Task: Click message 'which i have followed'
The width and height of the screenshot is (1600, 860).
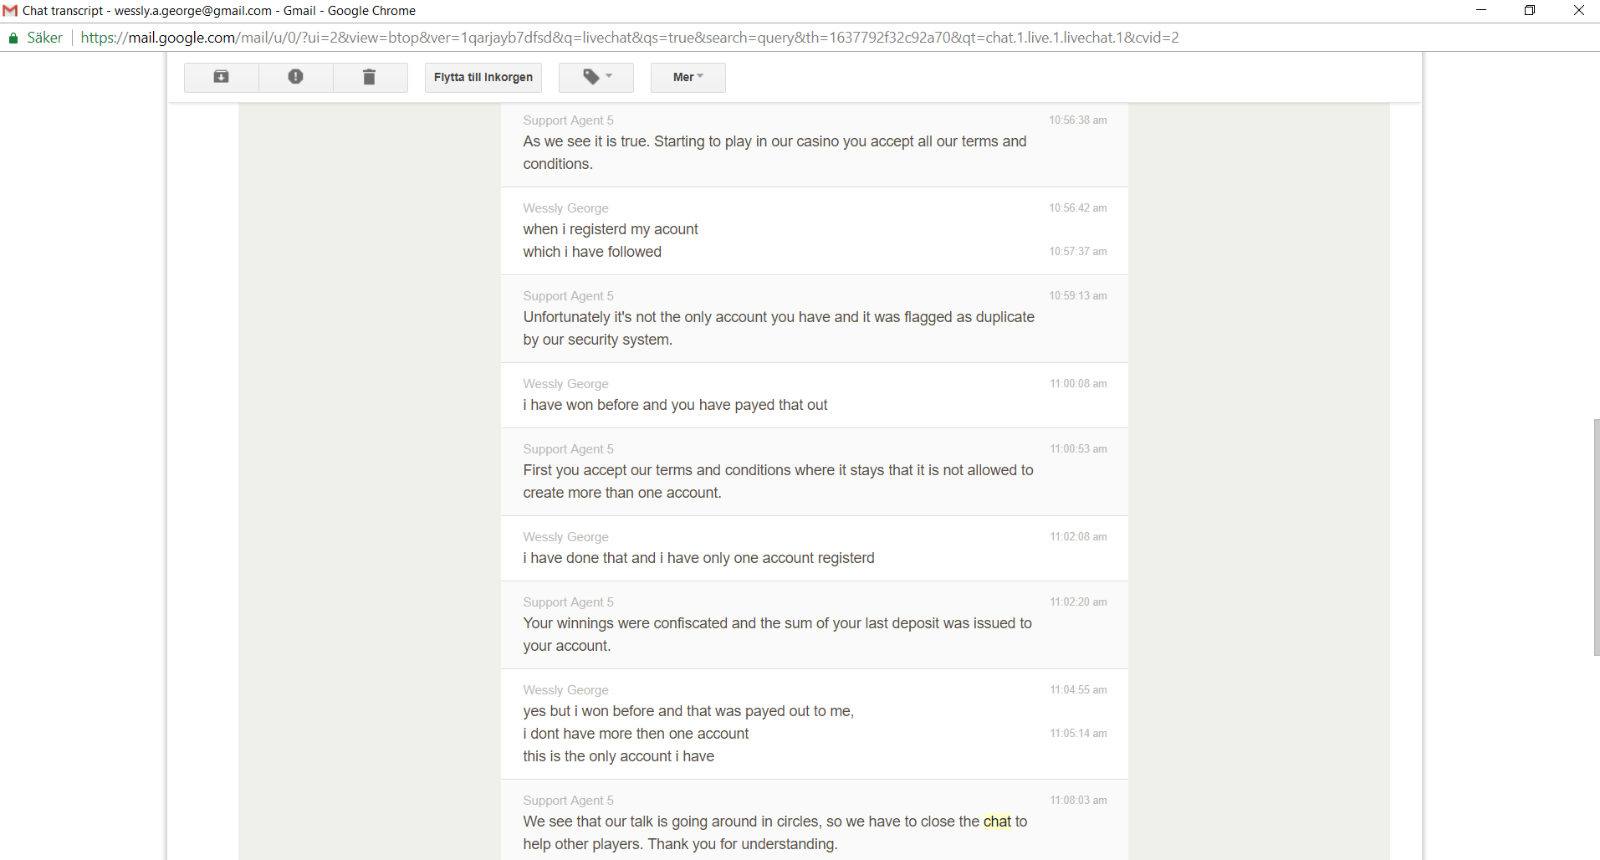Action: tap(592, 252)
